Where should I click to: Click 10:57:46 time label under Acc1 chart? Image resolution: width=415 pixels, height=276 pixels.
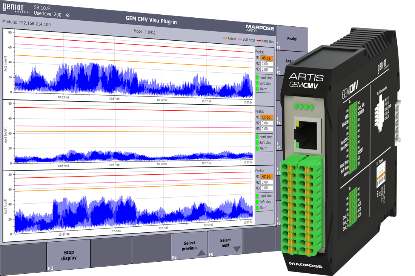click(63, 97)
